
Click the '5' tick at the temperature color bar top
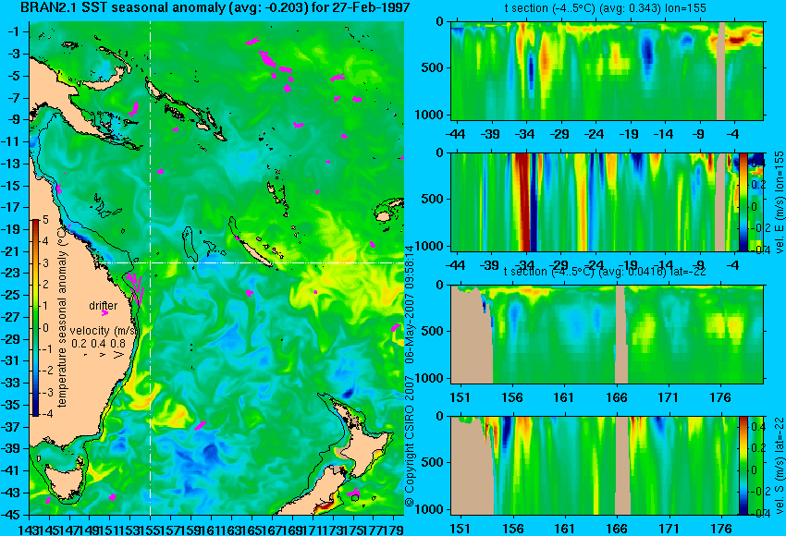tap(45, 219)
